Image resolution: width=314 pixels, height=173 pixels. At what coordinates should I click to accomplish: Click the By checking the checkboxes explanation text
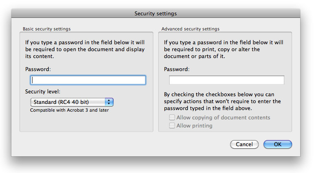pyautogui.click(x=222, y=101)
